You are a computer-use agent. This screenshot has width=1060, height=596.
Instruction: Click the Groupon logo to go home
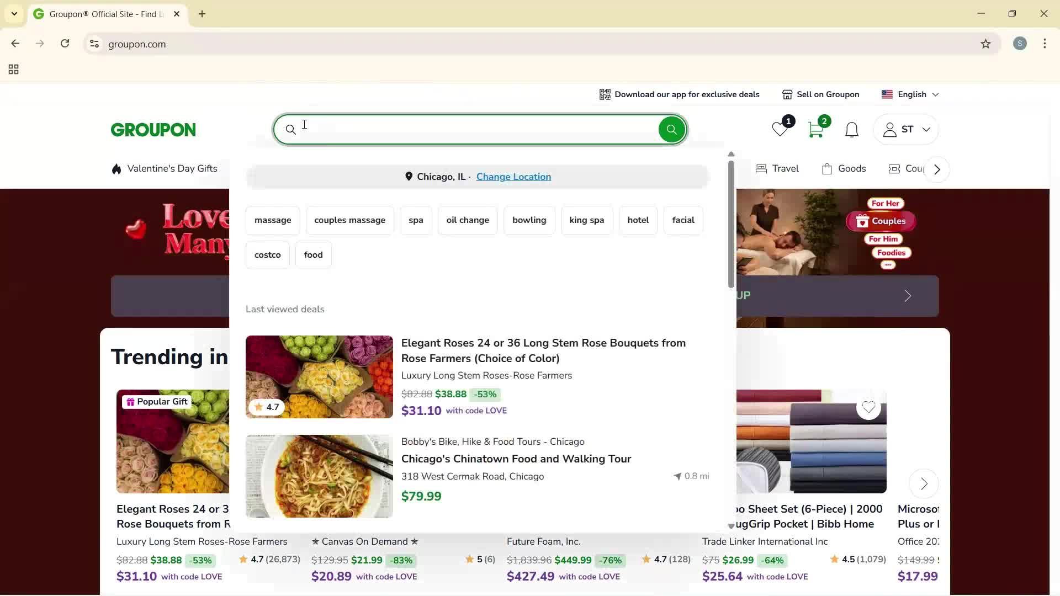click(153, 129)
